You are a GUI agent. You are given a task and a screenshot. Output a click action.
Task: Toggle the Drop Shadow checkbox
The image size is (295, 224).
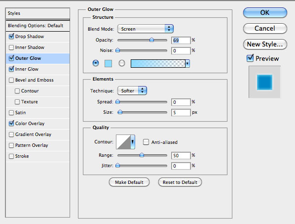[11, 37]
